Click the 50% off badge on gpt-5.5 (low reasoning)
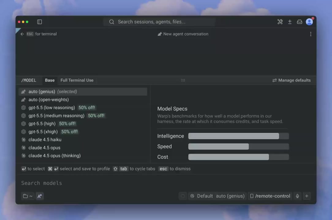 point(87,108)
